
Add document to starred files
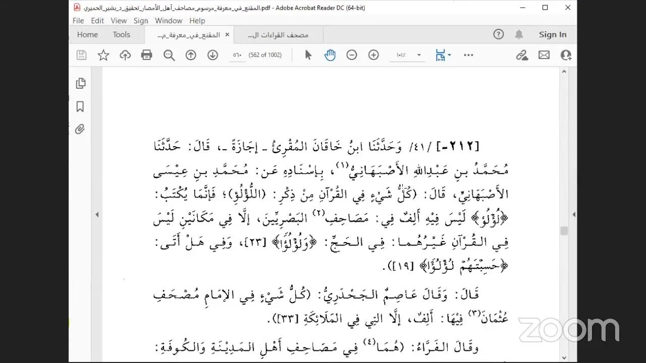coord(103,55)
